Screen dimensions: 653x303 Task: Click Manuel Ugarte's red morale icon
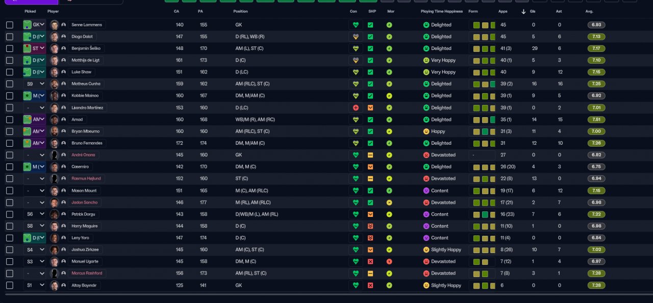[389, 261]
